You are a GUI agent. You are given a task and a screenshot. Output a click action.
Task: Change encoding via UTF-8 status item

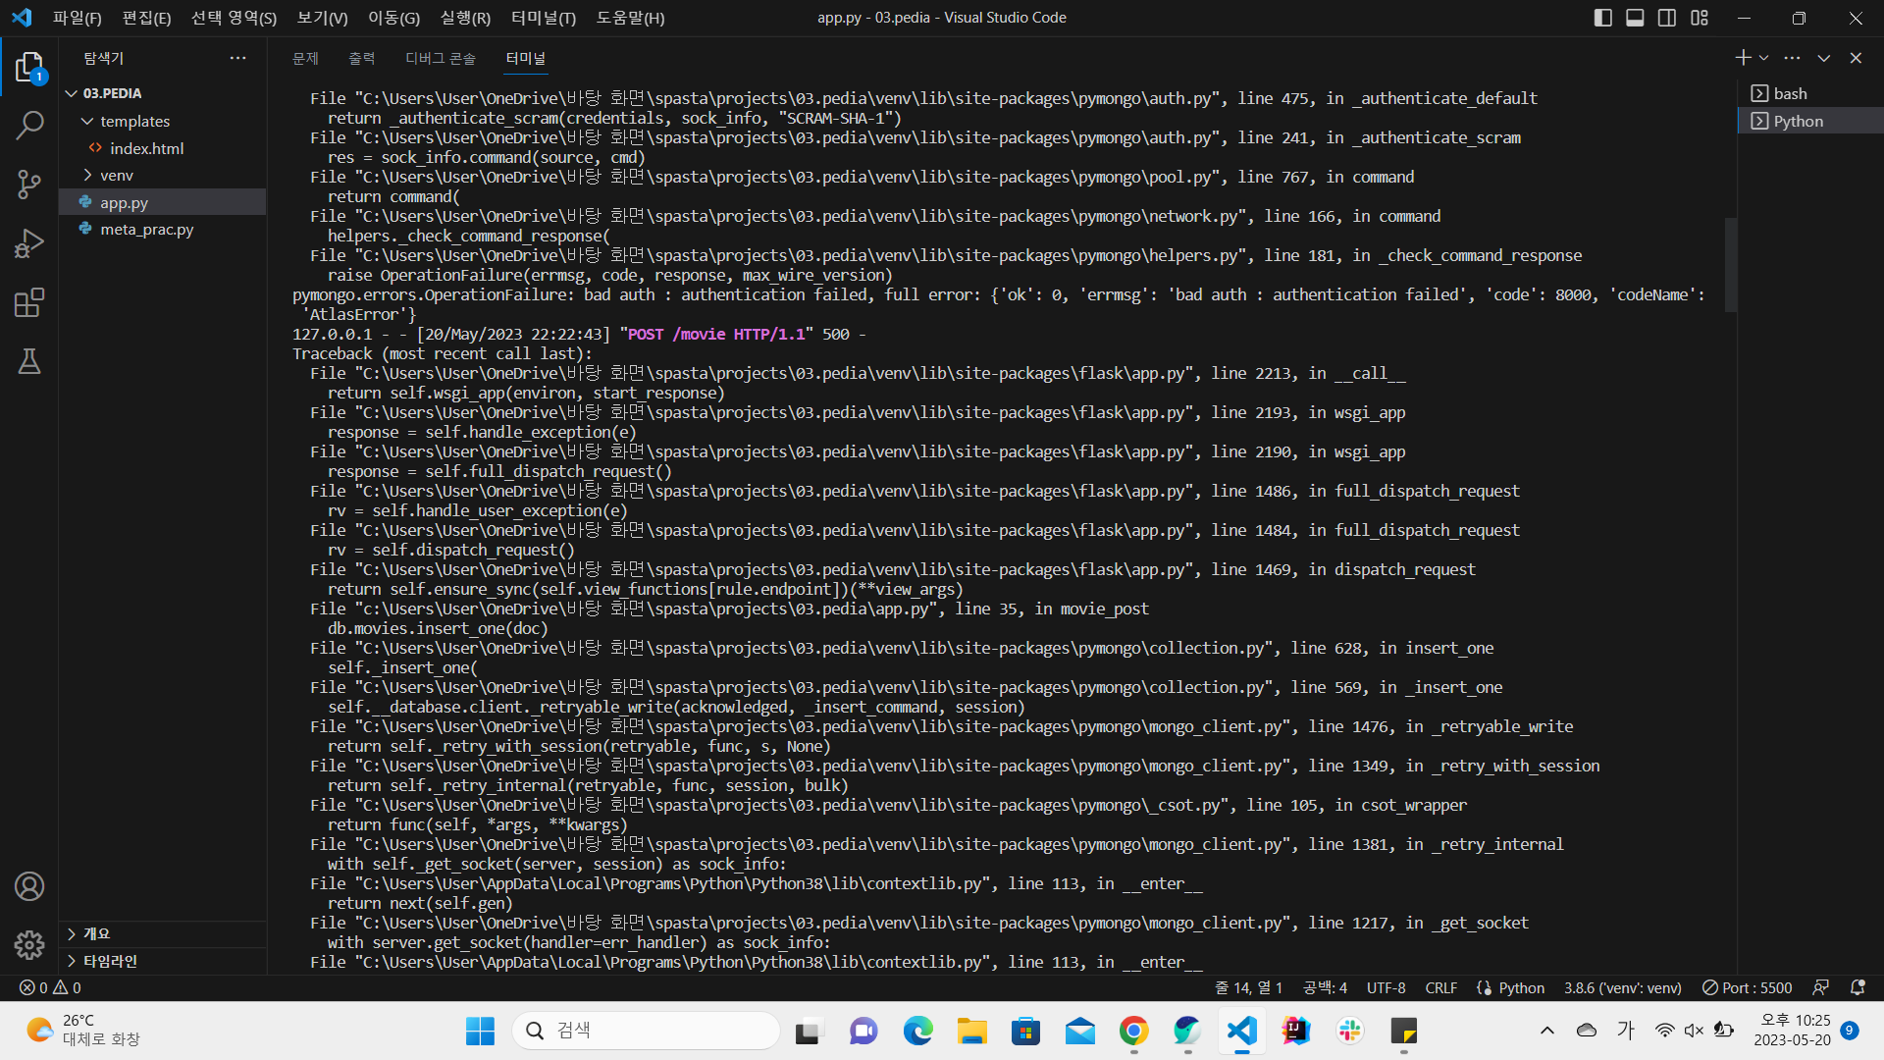coord(1386,987)
